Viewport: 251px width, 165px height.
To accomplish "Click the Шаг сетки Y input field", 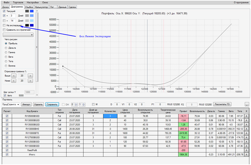I will click(x=29, y=92).
